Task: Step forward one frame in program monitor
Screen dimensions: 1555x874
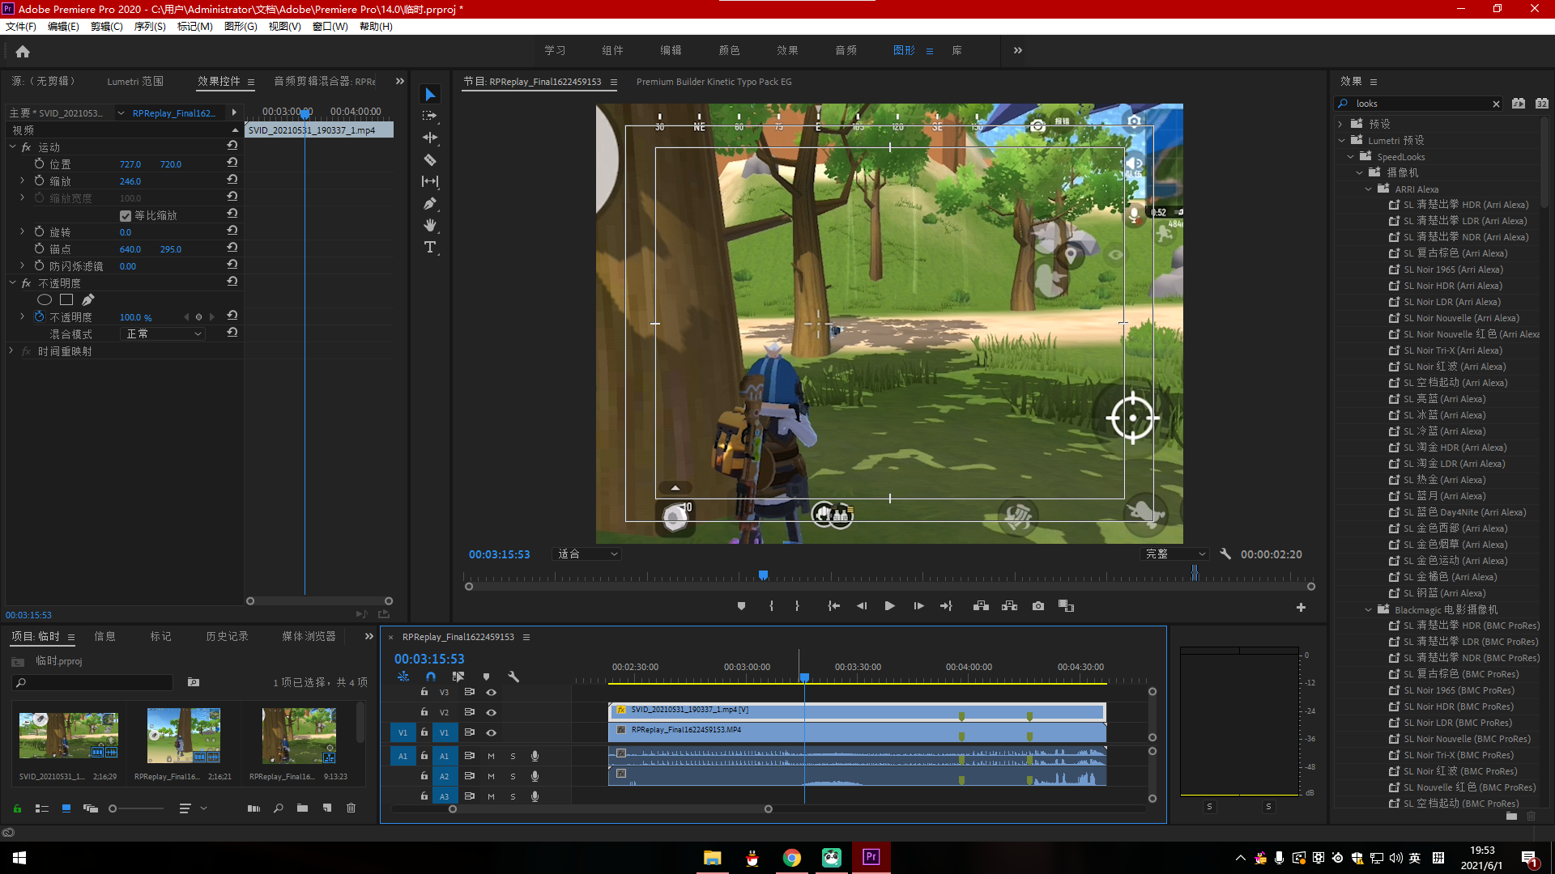Action: pyautogui.click(x=918, y=606)
